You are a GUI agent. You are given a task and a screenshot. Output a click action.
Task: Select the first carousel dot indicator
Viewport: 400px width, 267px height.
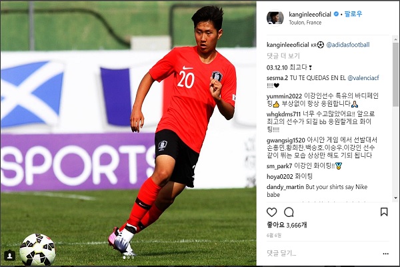(x=124, y=258)
